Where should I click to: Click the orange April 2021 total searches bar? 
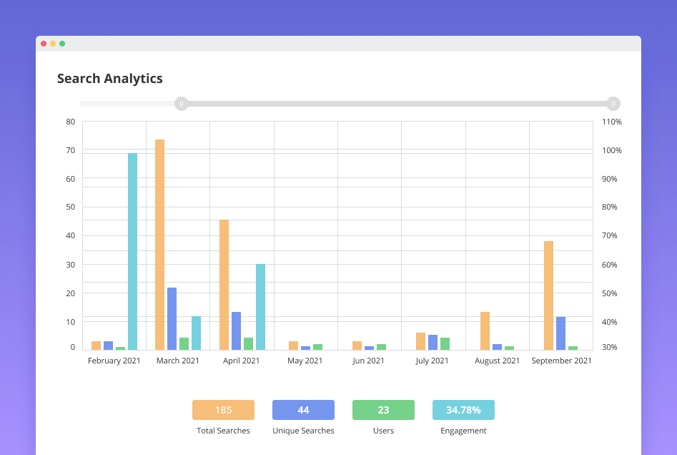pyautogui.click(x=224, y=284)
